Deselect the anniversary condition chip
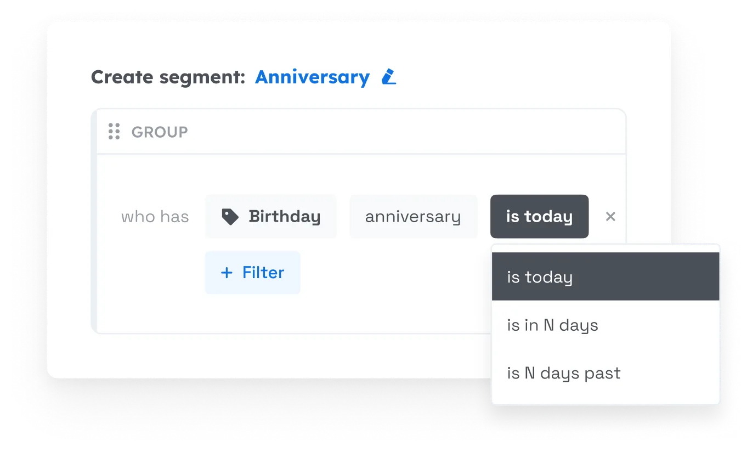The width and height of the screenshot is (741, 452). point(413,216)
